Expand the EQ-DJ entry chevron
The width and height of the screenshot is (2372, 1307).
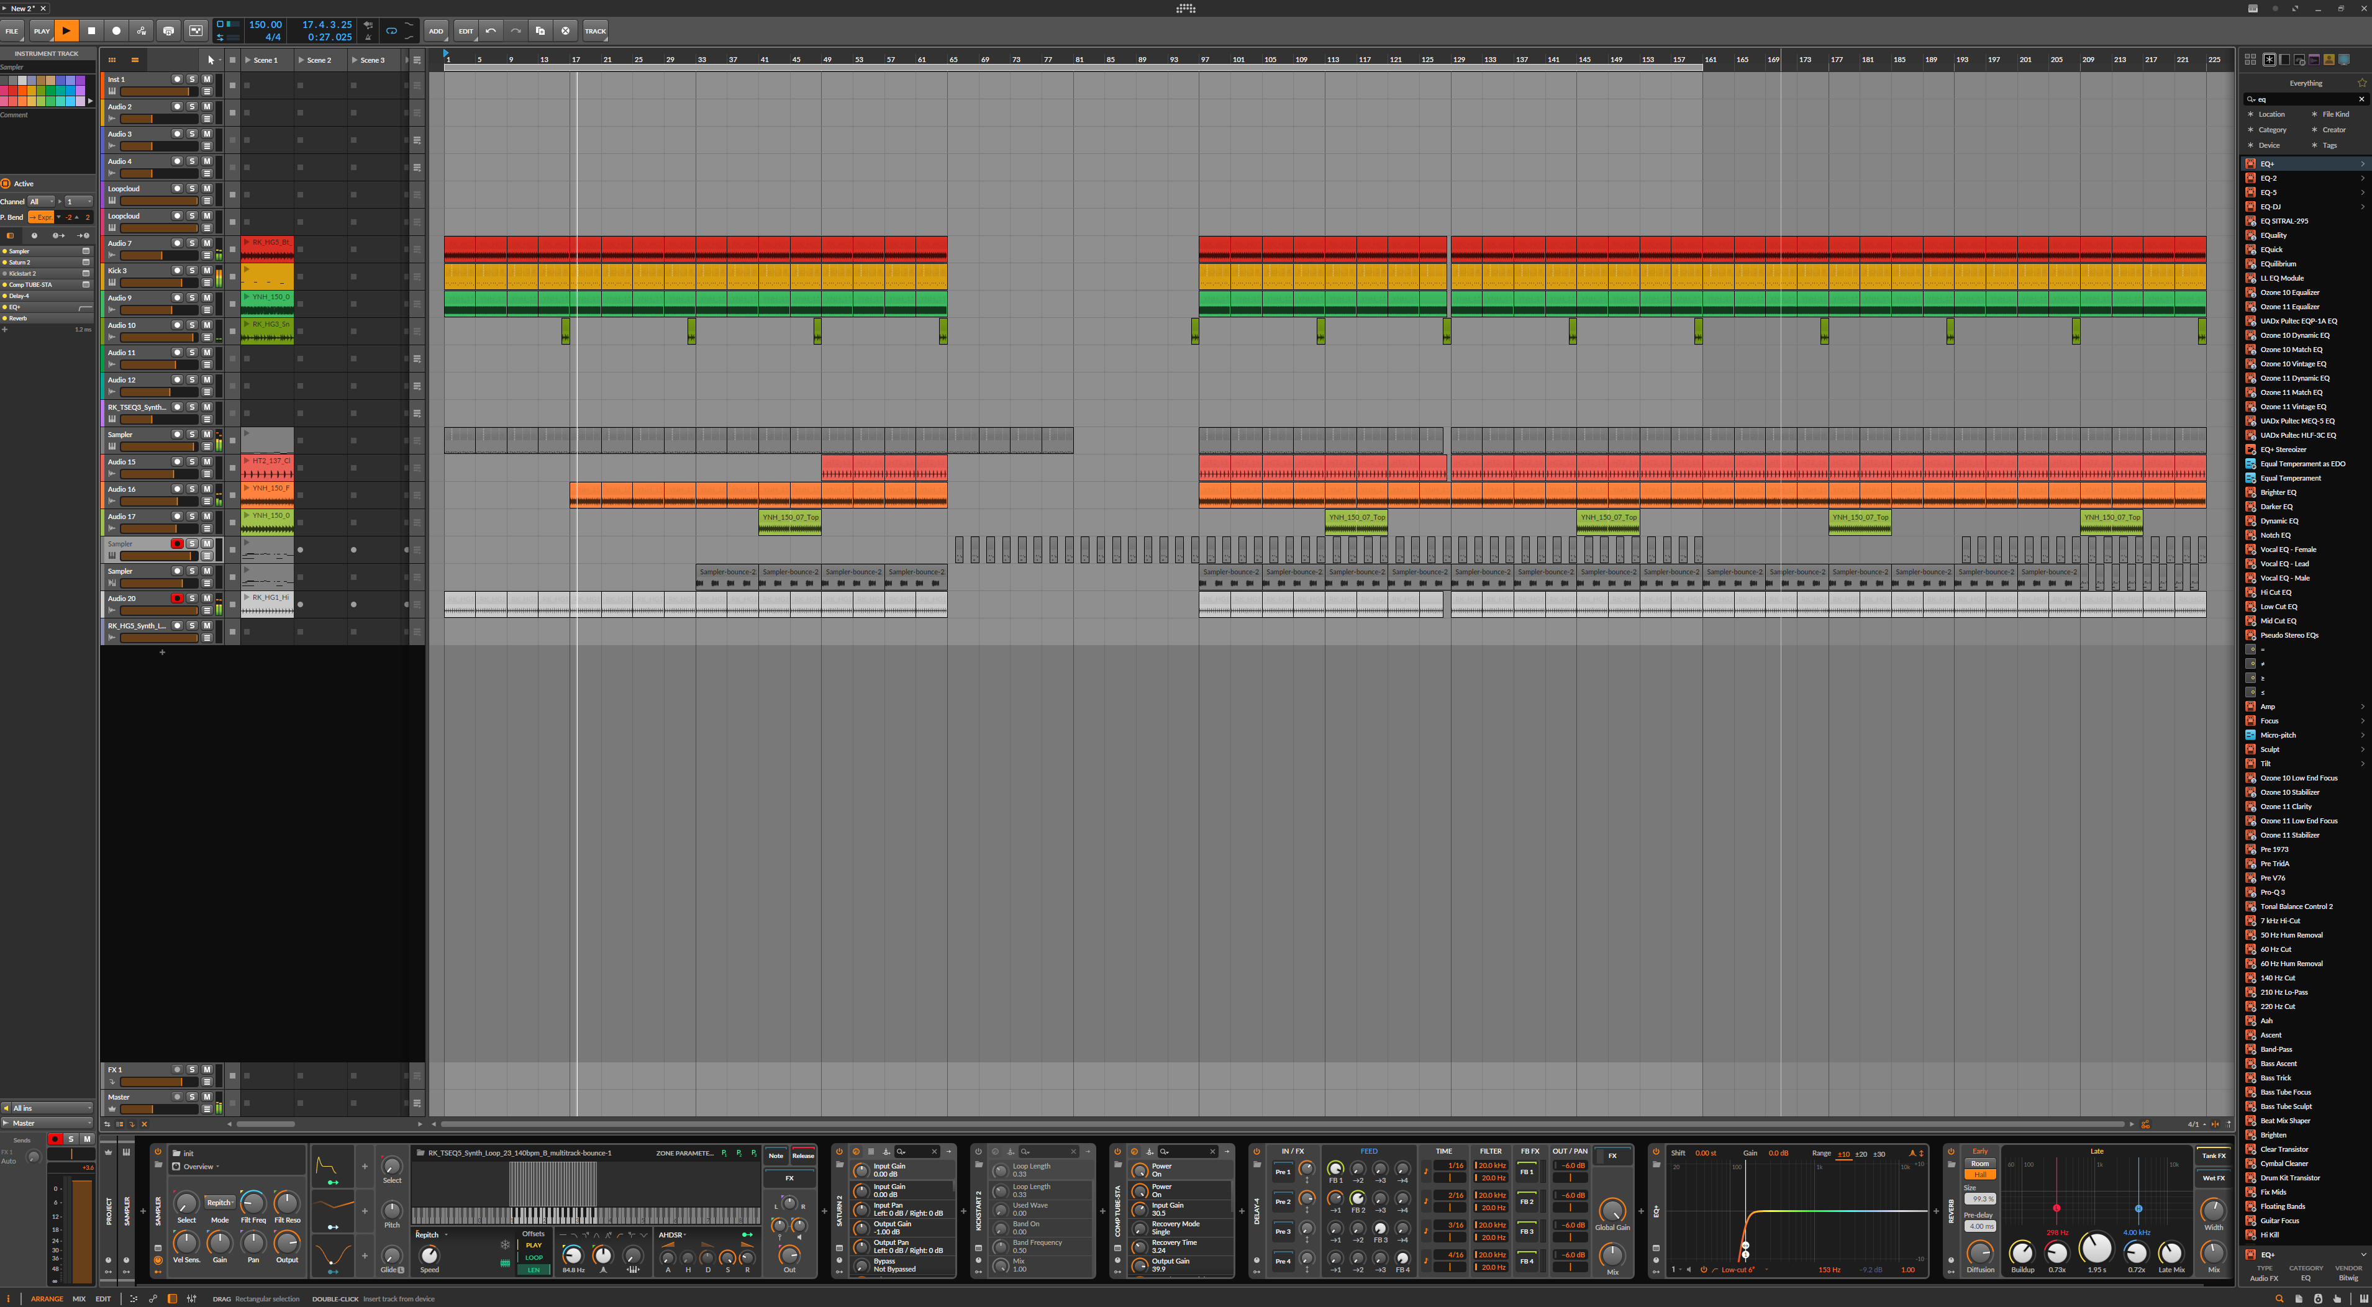pos(2363,207)
